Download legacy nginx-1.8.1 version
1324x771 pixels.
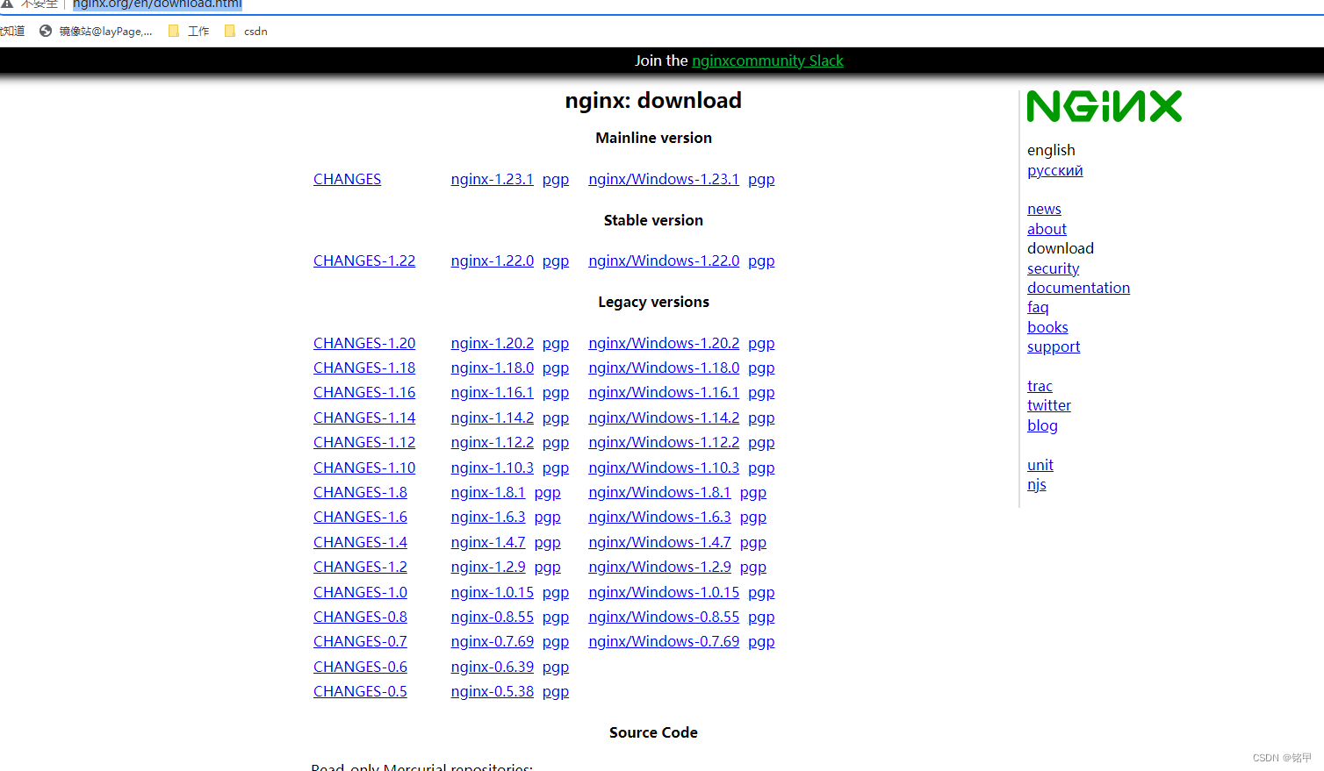(x=487, y=492)
